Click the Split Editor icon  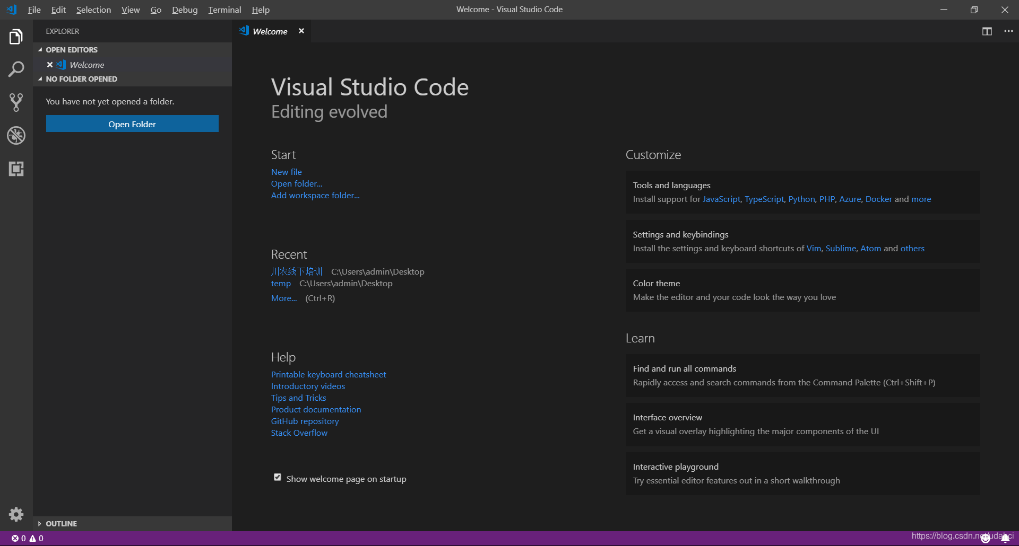987,31
